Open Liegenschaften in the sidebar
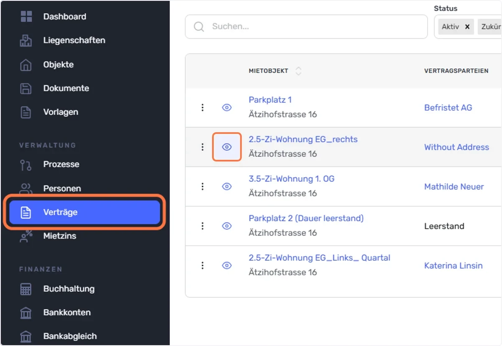Viewport: 502px width, 346px height. coord(74,41)
